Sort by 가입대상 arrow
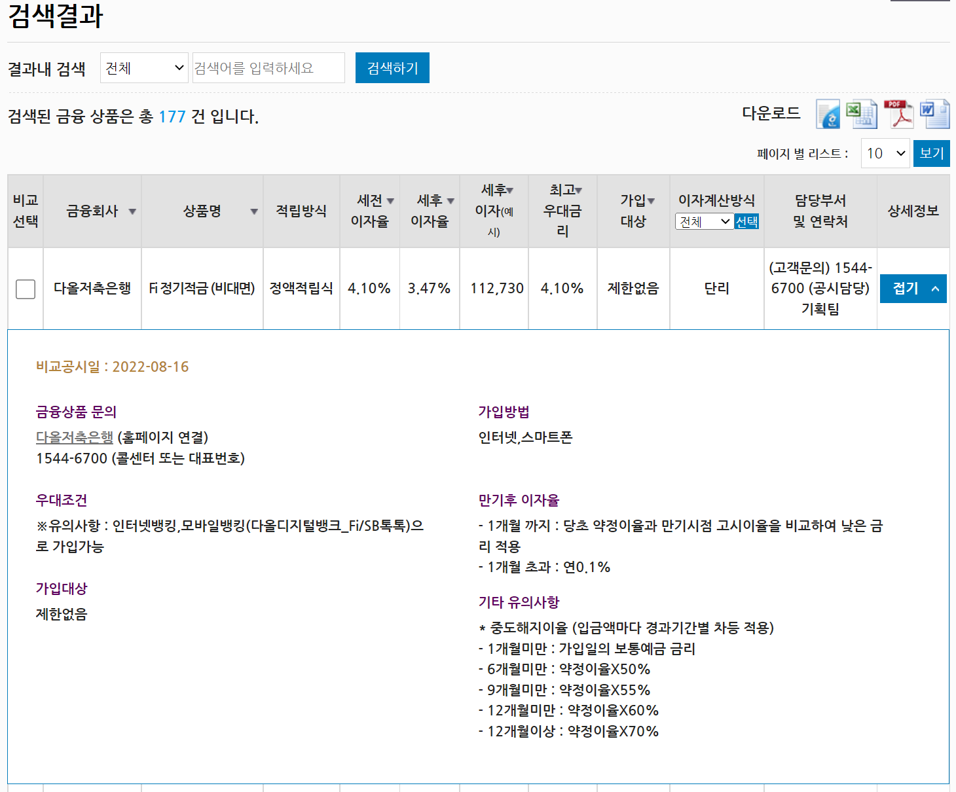 [x=651, y=201]
